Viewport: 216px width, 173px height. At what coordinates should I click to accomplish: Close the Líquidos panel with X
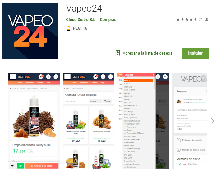pos(154,75)
